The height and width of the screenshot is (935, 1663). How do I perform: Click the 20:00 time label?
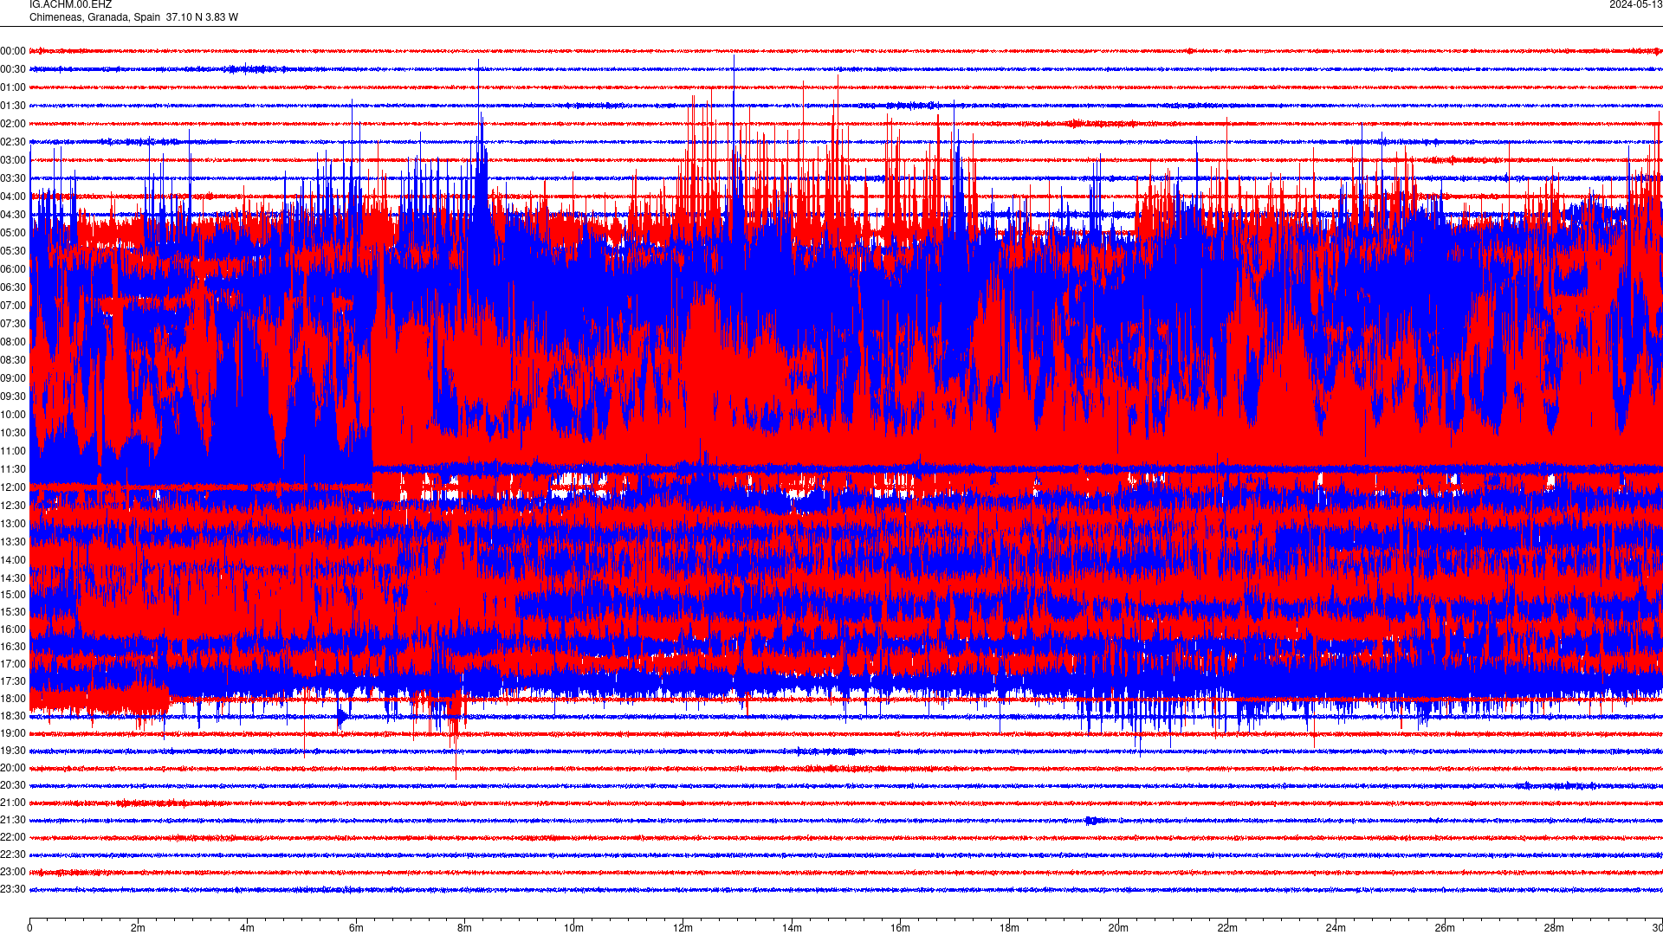coord(13,768)
